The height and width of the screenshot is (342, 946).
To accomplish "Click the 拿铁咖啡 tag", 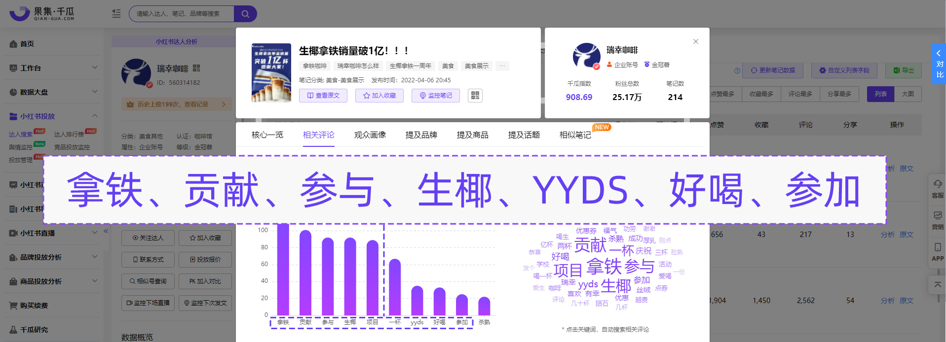I will click(315, 66).
